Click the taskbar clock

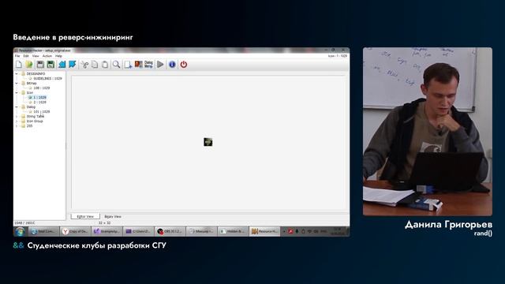338,231
